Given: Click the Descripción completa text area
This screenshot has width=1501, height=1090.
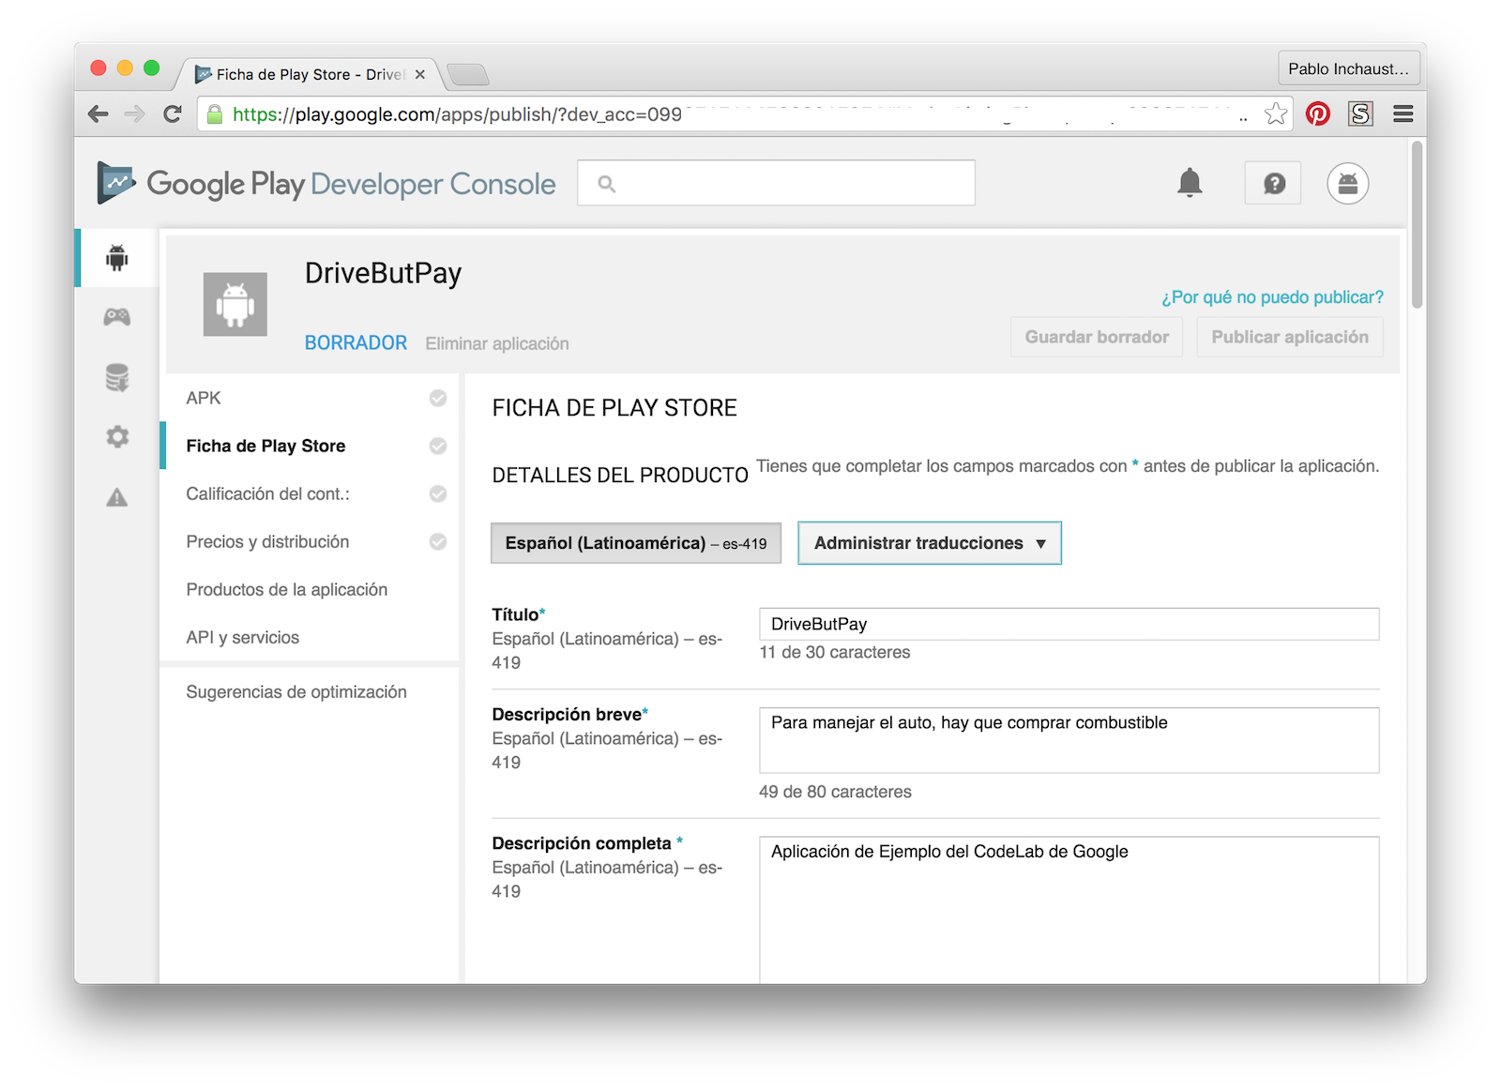Looking at the screenshot, I should point(1069,910).
